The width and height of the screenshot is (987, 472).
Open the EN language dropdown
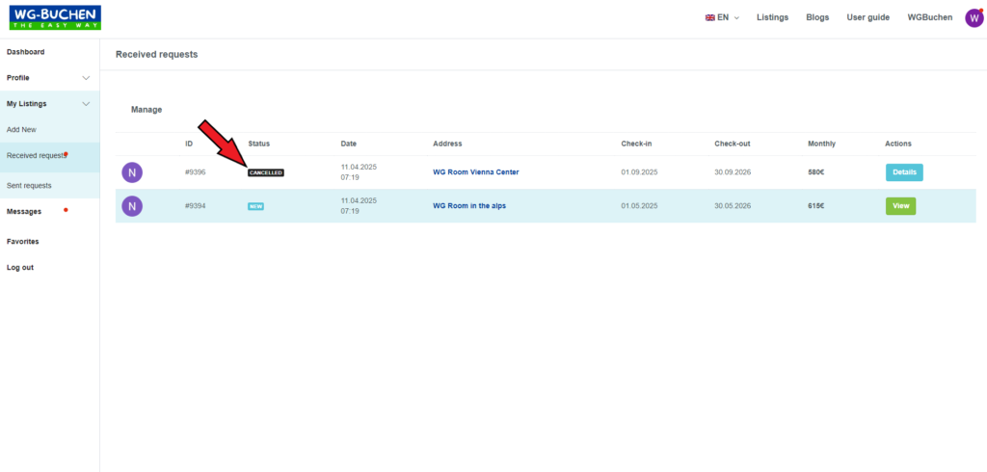tap(722, 17)
